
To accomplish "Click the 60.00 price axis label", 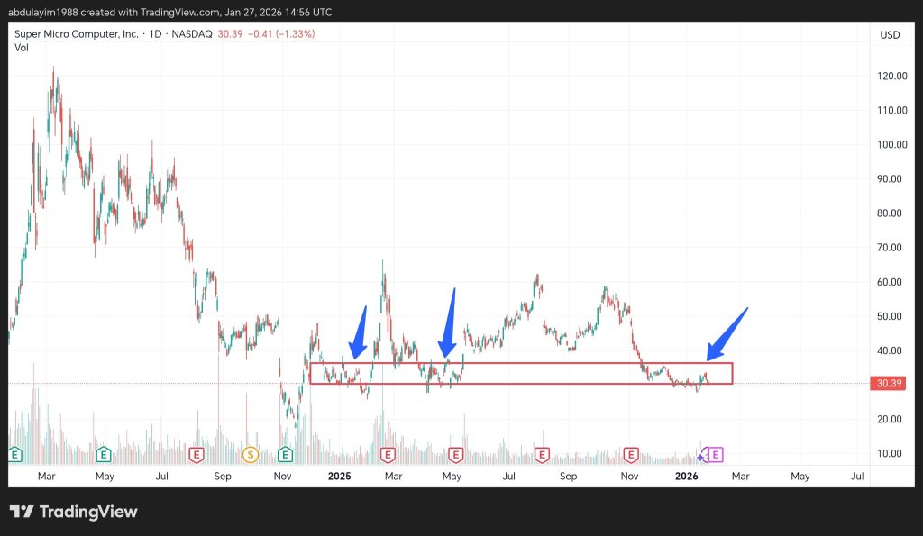I will coord(889,282).
